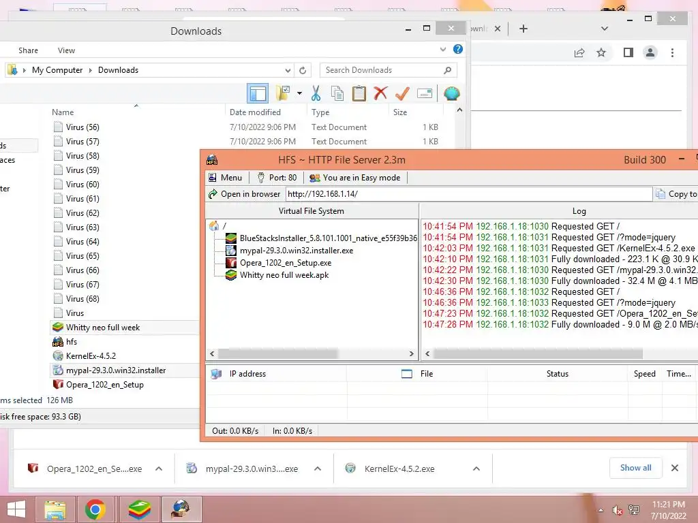Open the Share tab in Downloads window
This screenshot has width=698, height=523.
28,50
